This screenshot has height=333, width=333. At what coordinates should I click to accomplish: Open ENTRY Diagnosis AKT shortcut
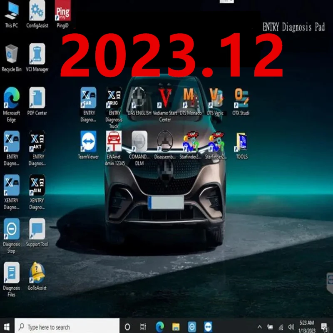point(37,148)
